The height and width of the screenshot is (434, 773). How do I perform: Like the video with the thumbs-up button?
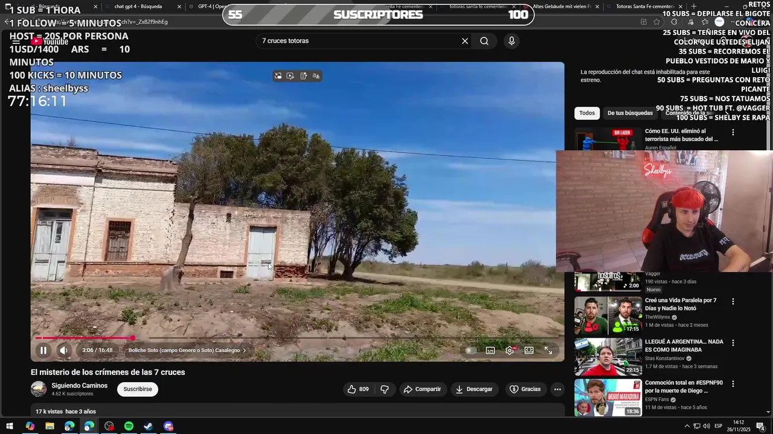click(358, 389)
